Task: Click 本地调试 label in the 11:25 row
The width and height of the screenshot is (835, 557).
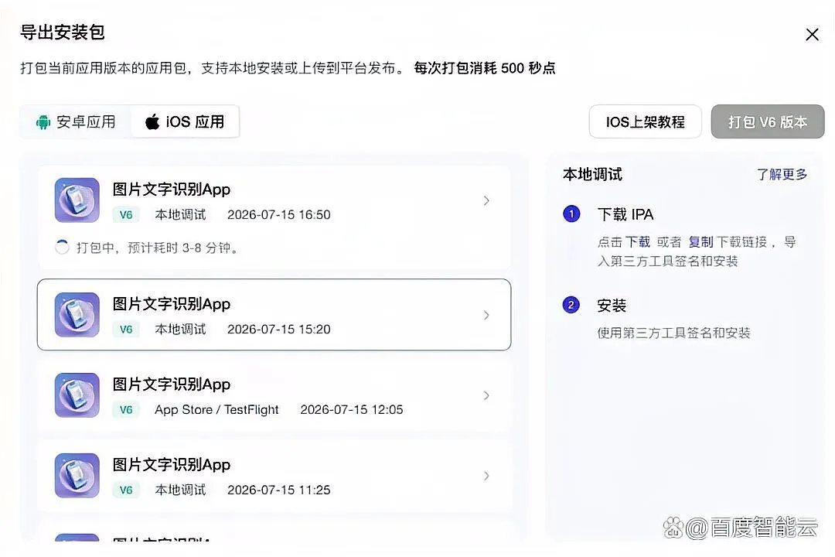Action: pos(180,490)
